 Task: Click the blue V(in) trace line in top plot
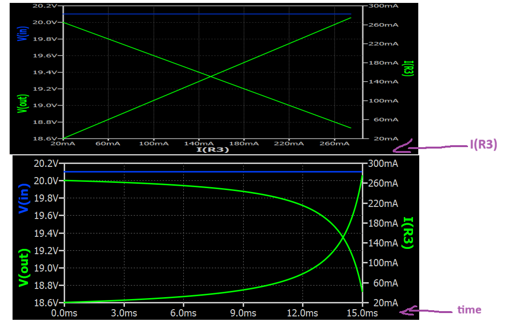207,14
